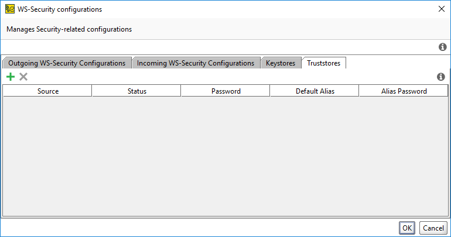This screenshot has height=237, width=451.
Task: Click the Manages Security-related configurations description
Action: (69, 29)
